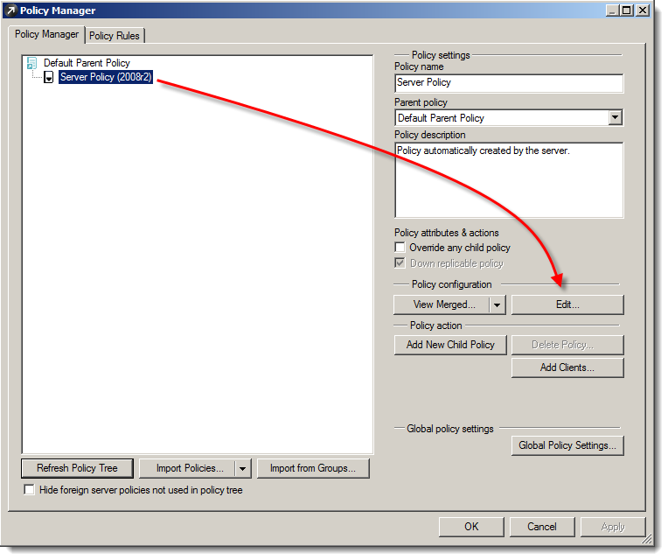Click the Edit button

coord(567,304)
